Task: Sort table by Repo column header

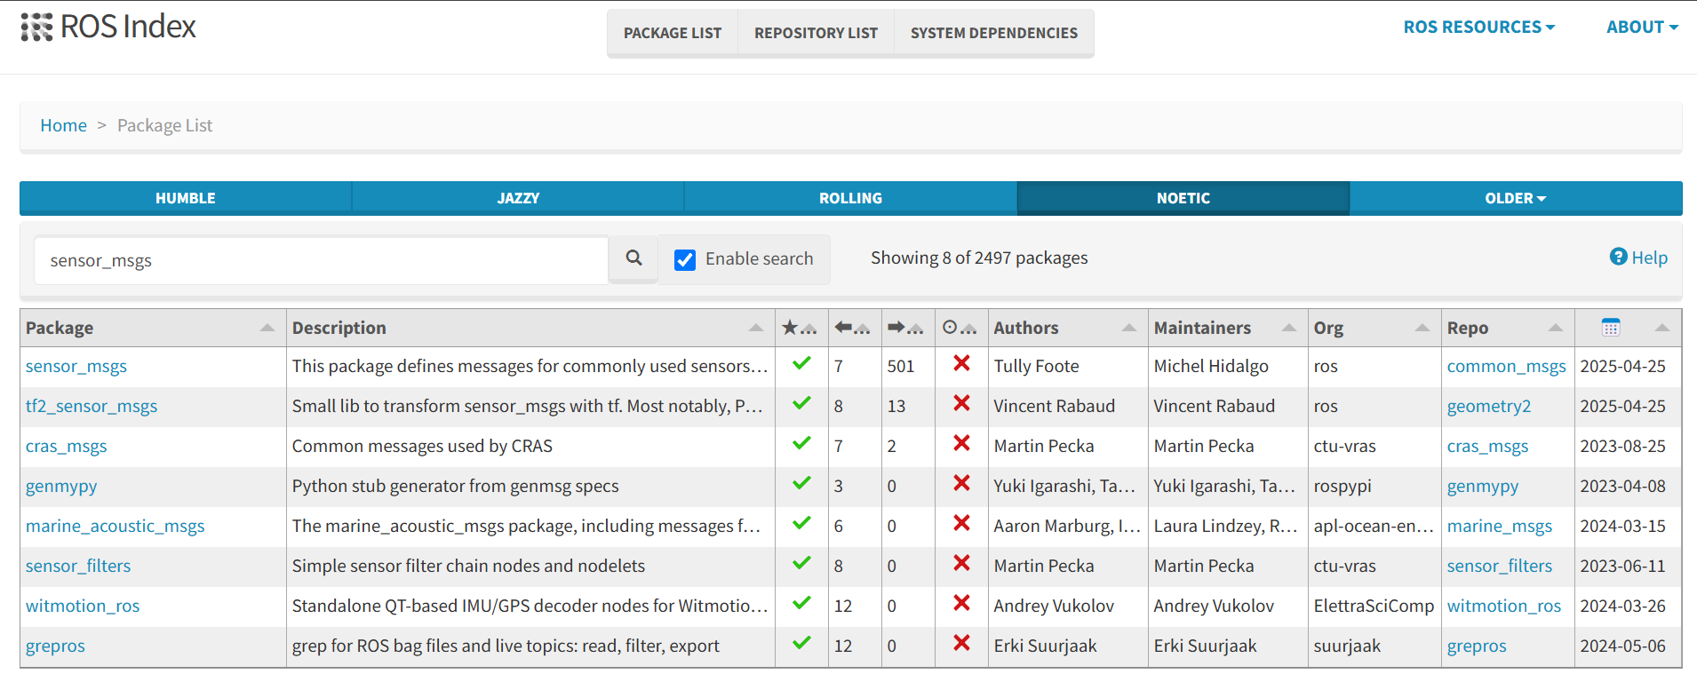Action: [1508, 328]
